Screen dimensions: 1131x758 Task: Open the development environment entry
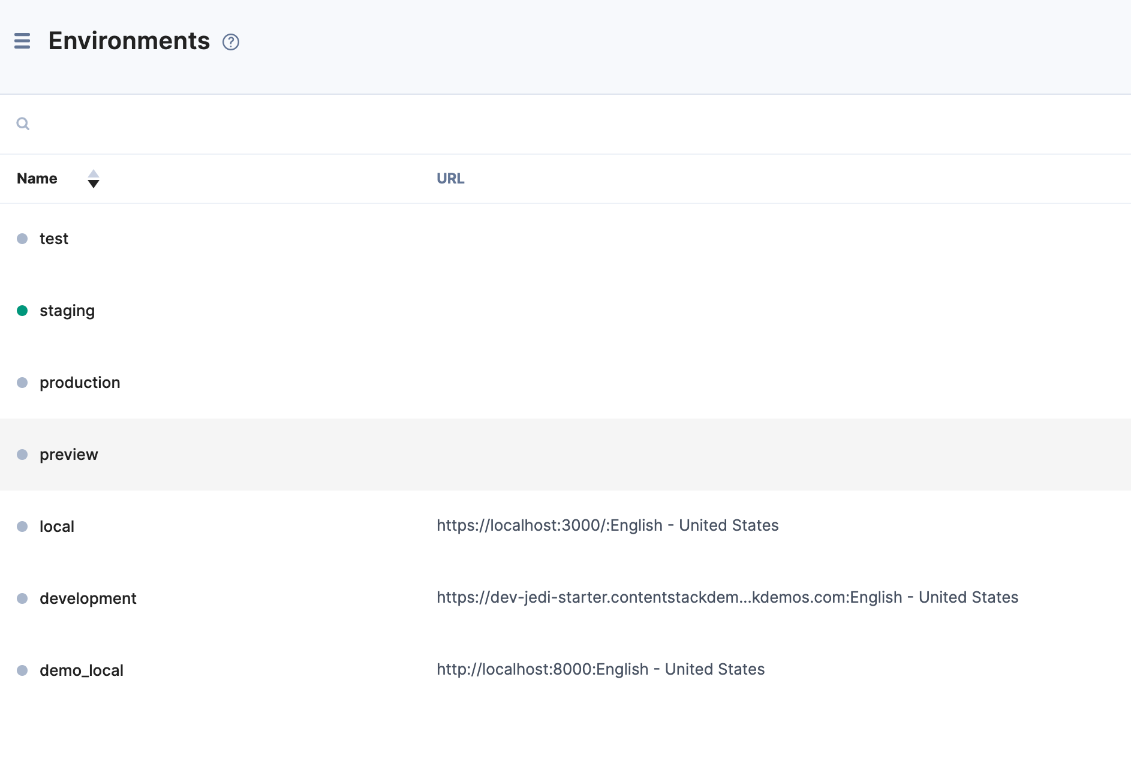point(88,598)
